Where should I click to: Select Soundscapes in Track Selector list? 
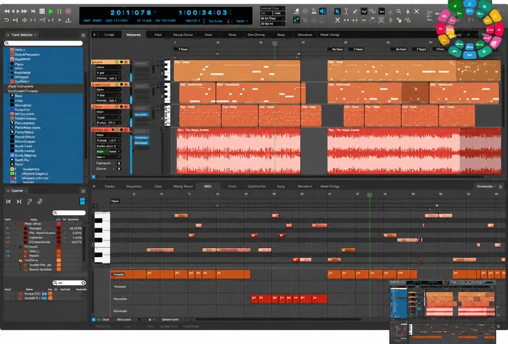click(25, 142)
